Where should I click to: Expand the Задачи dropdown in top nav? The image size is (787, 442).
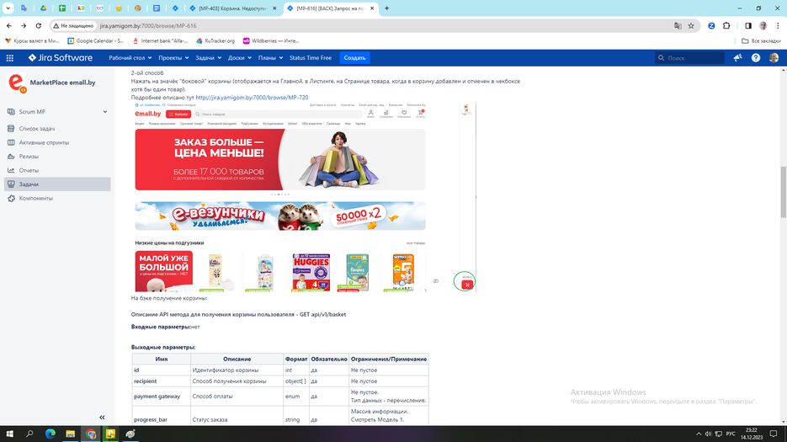pyautogui.click(x=208, y=58)
